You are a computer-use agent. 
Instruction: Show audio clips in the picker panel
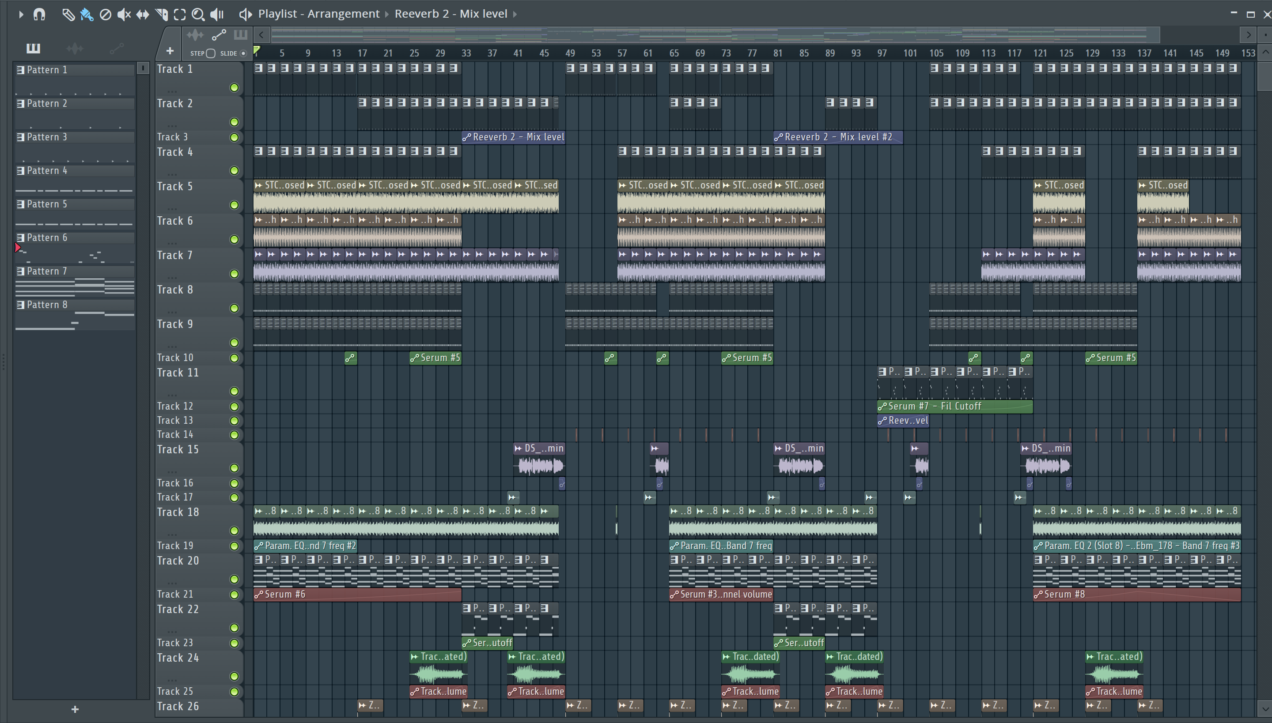(75, 48)
